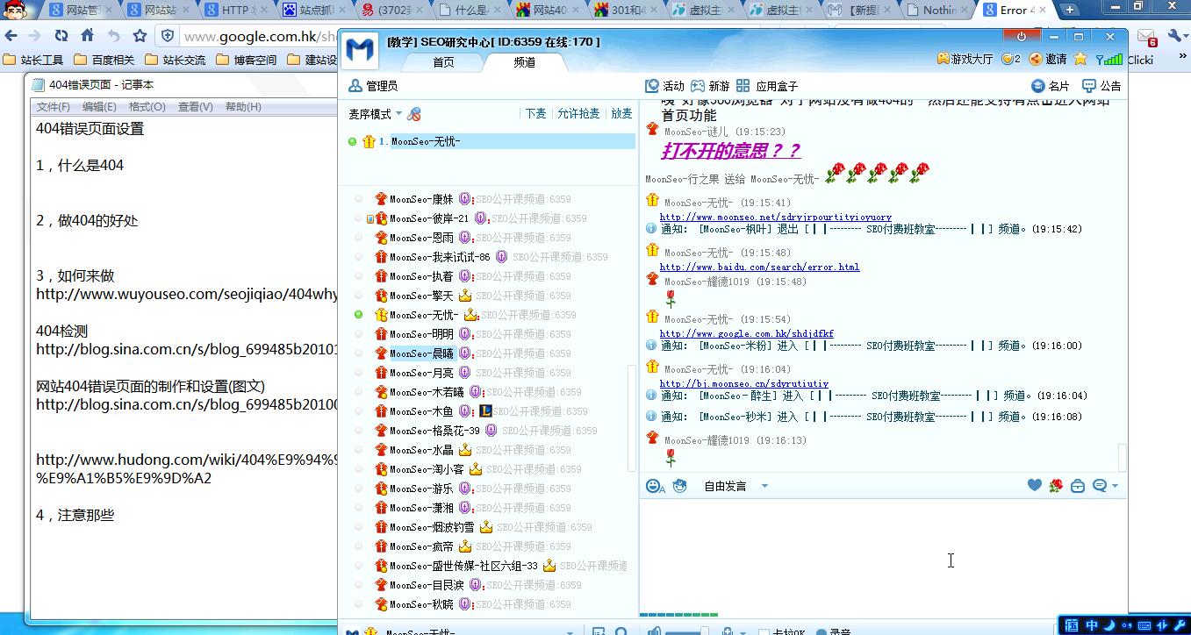
Task: Click the blue face icon next to the emoticon button
Action: [x=679, y=486]
